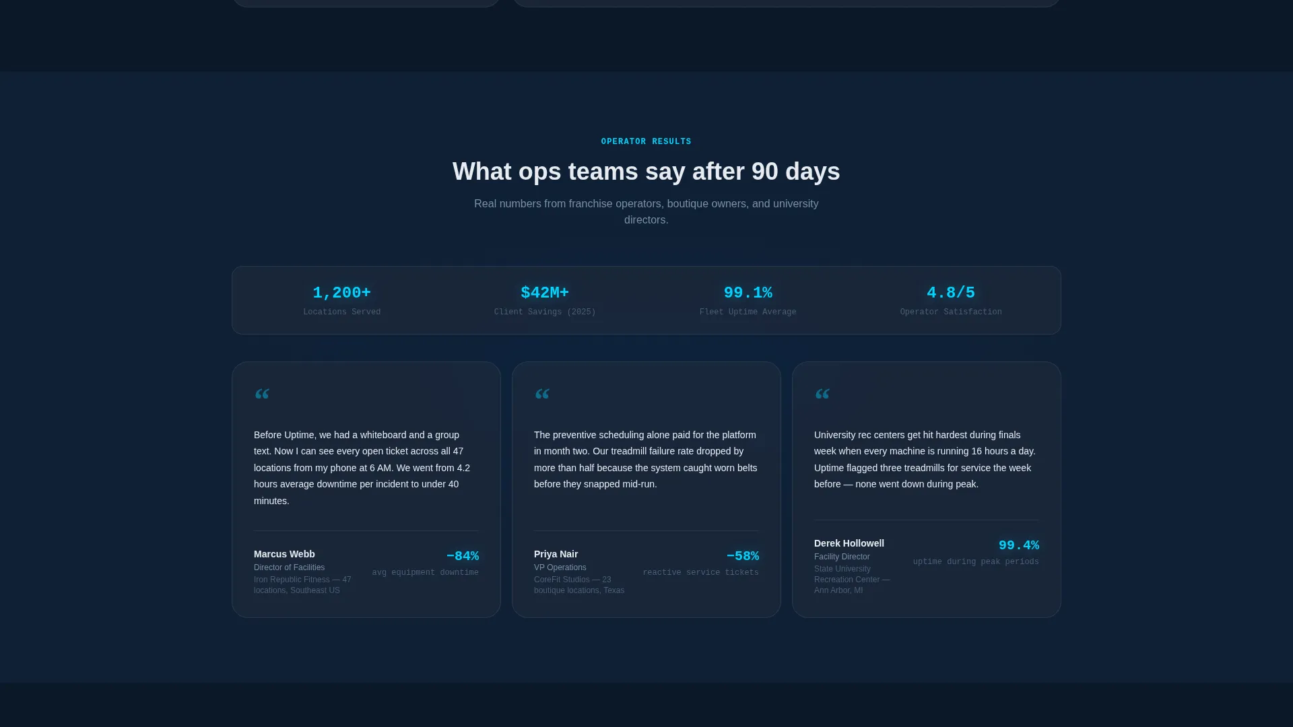Click the '99.4%' metric value

tap(1019, 545)
